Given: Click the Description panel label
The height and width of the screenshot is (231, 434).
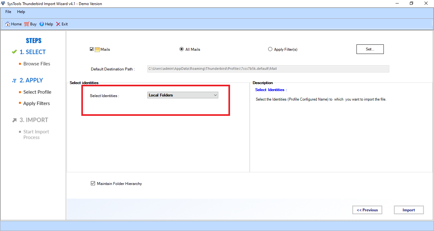Looking at the screenshot, I should pos(263,83).
